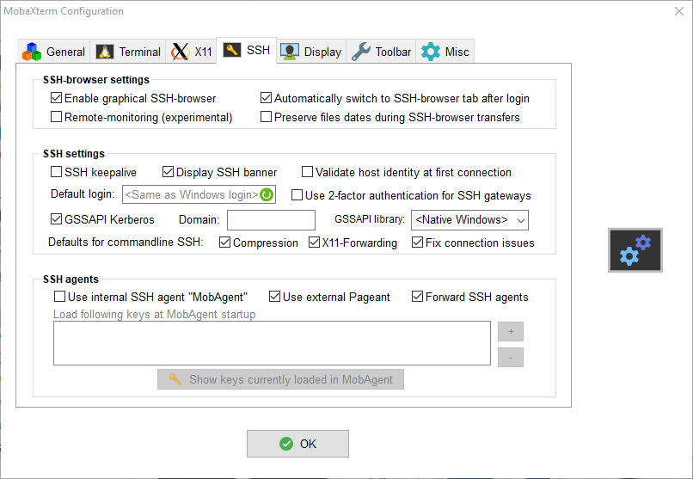The height and width of the screenshot is (479, 693).
Task: Select the SSH tab
Action: click(x=247, y=51)
